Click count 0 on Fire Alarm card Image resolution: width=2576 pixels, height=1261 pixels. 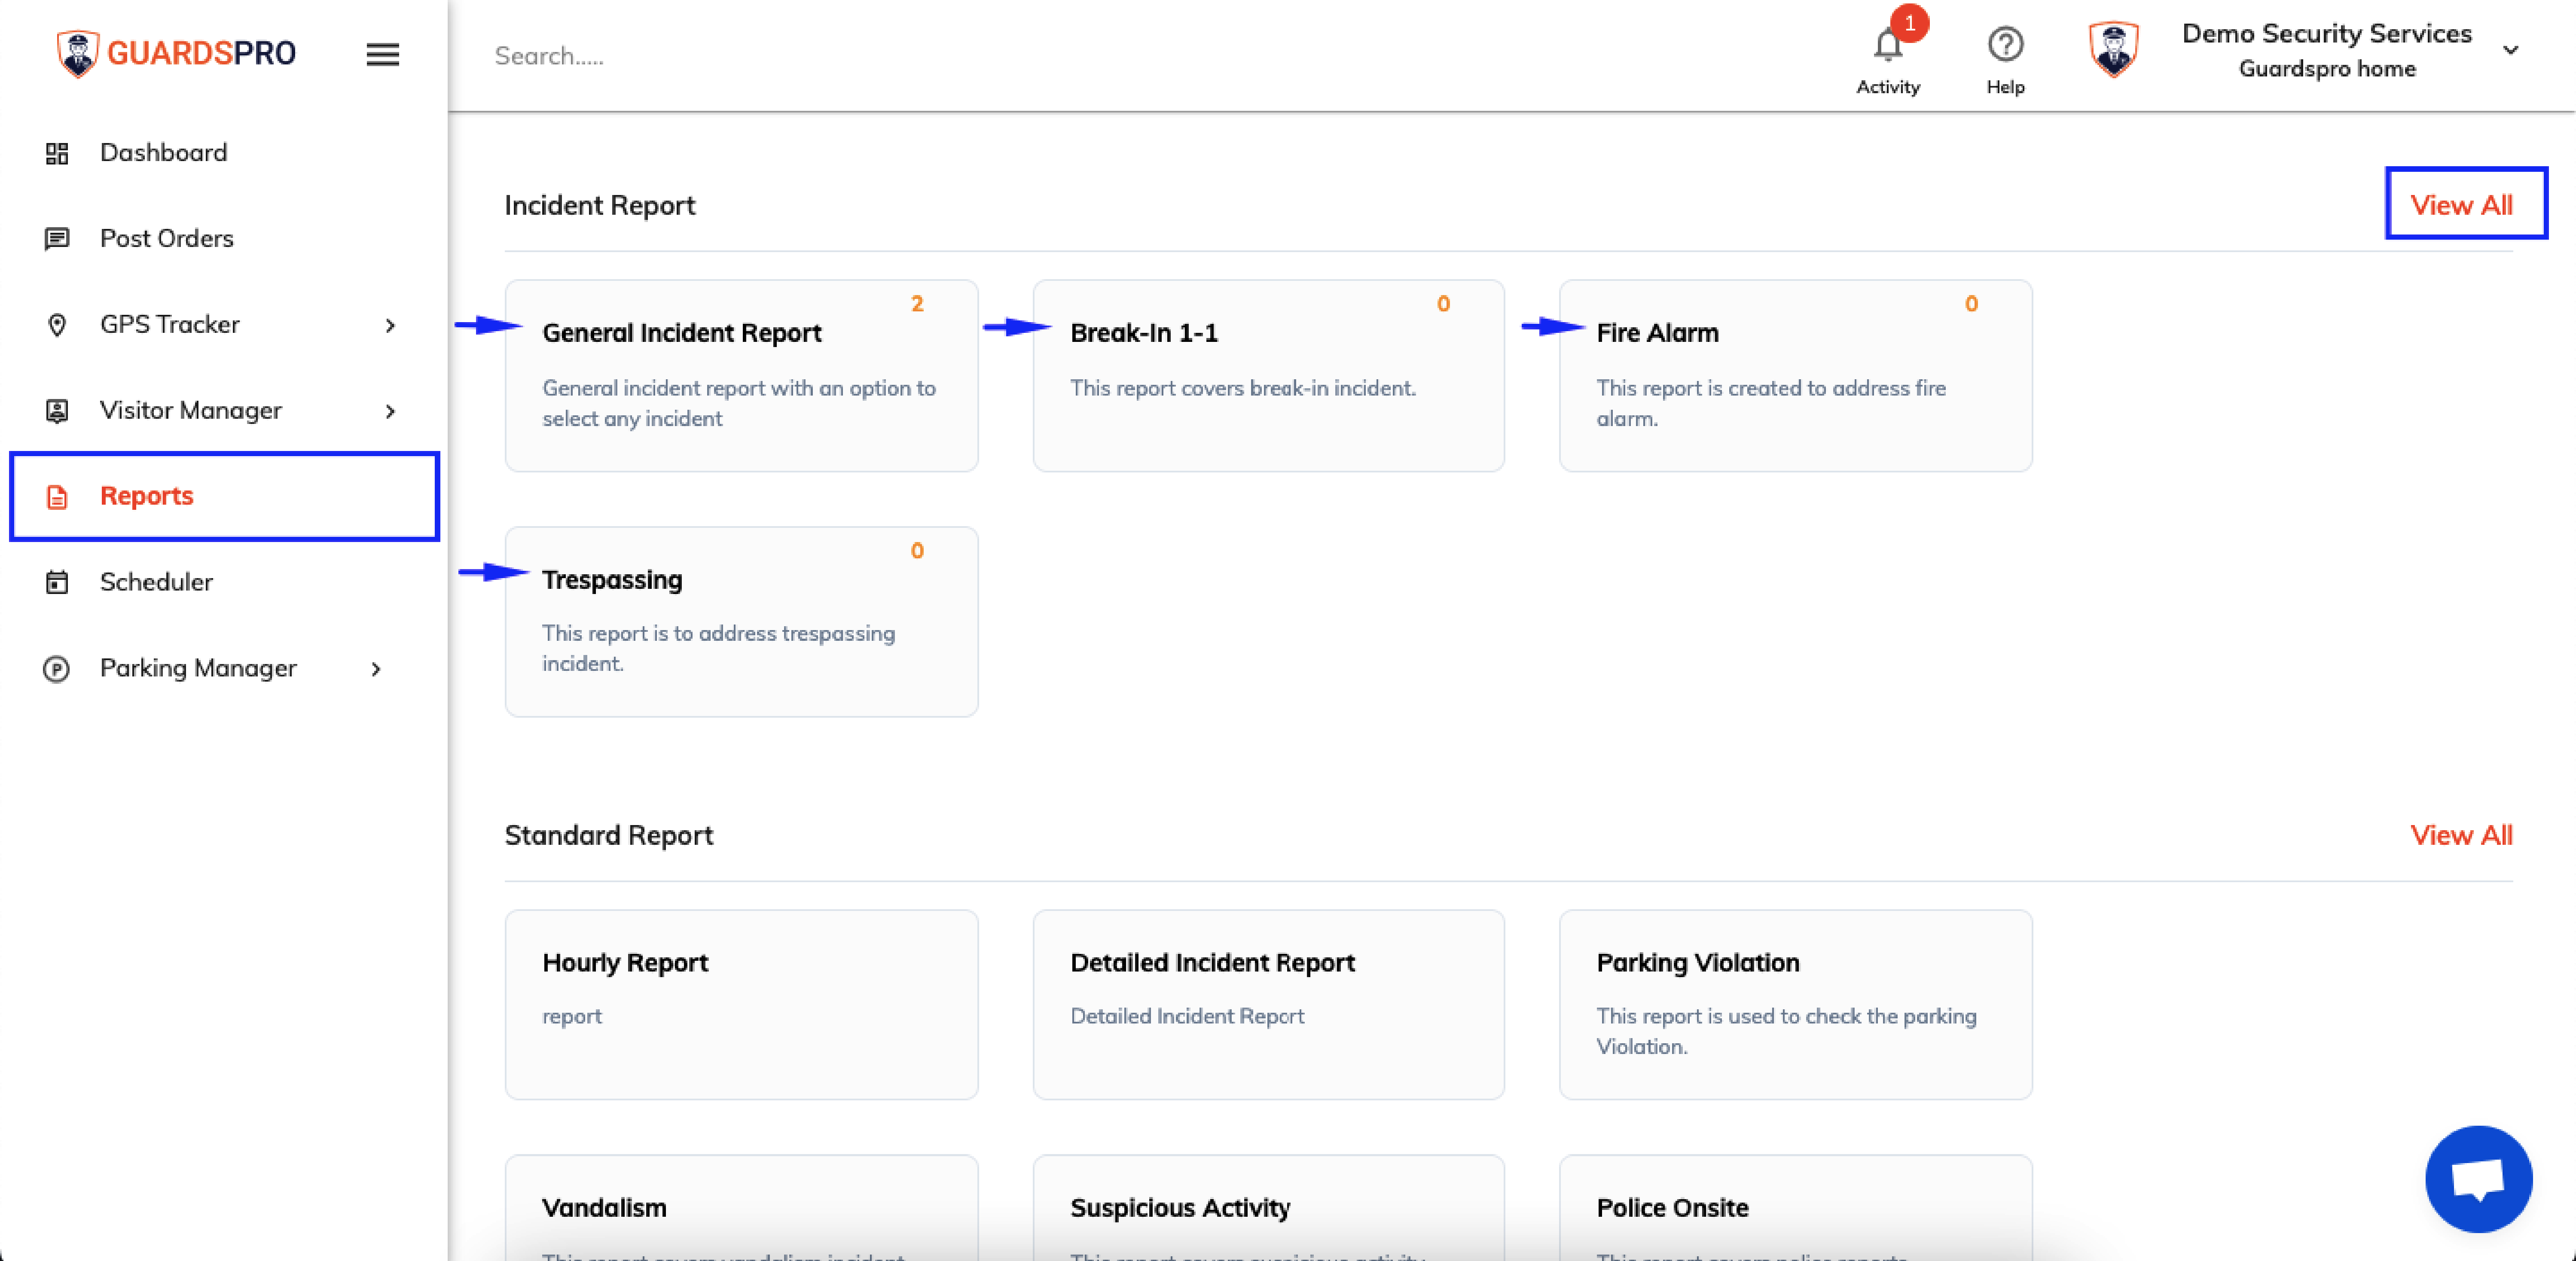tap(1971, 304)
